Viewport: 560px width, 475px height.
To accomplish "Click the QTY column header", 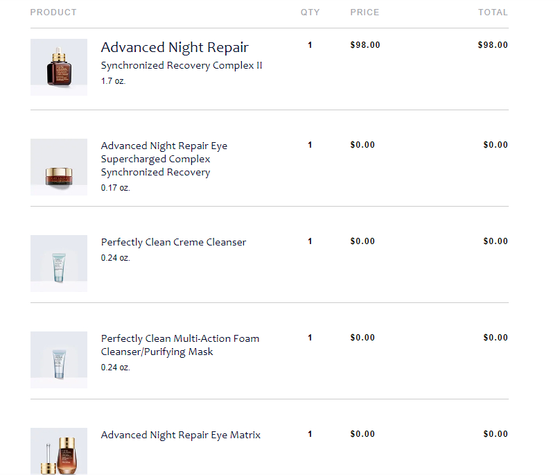I will point(310,12).
